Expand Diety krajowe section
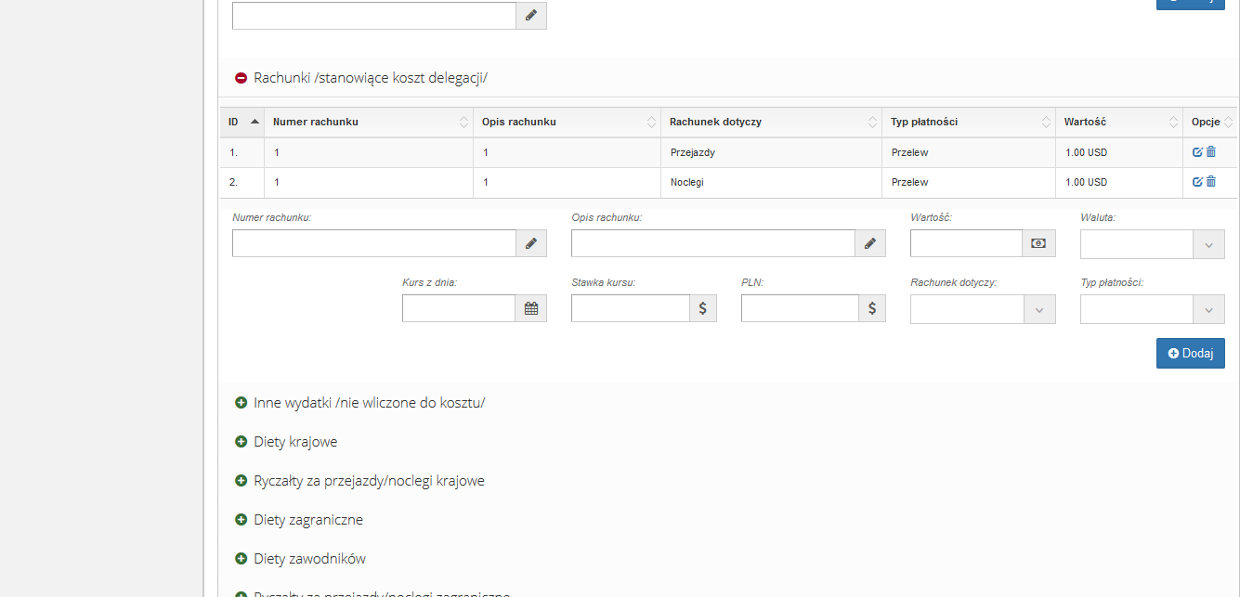Viewport: 1253px width, 597px height. pyautogui.click(x=241, y=442)
